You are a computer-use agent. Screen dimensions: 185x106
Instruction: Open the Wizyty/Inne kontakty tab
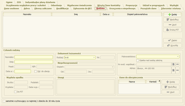tap(109, 5)
